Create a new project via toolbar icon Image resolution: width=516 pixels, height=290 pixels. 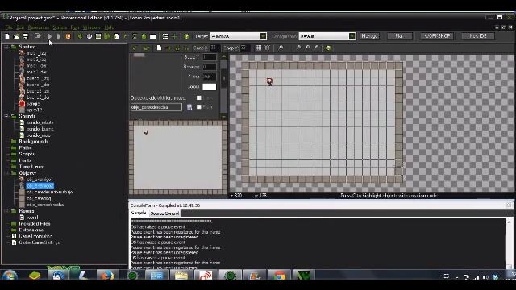coord(7,36)
